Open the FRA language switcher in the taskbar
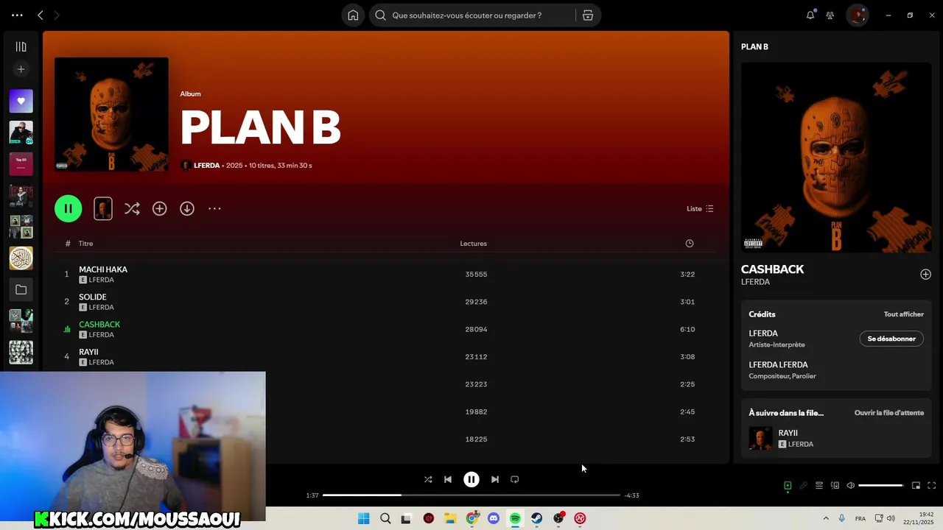Screen dimensions: 943x530 pos(860,519)
